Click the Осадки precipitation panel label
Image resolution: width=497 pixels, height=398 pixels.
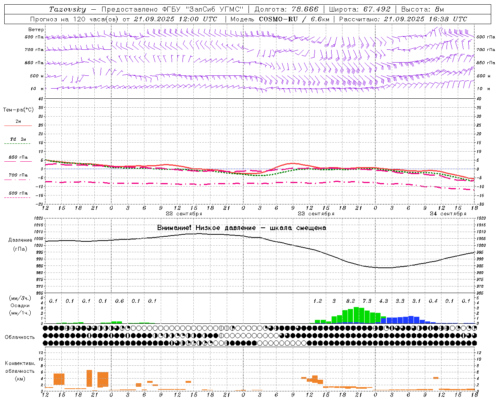pyautogui.click(x=20, y=306)
